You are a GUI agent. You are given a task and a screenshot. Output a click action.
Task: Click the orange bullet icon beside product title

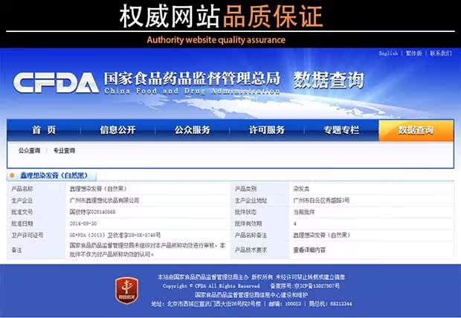pyautogui.click(x=12, y=175)
